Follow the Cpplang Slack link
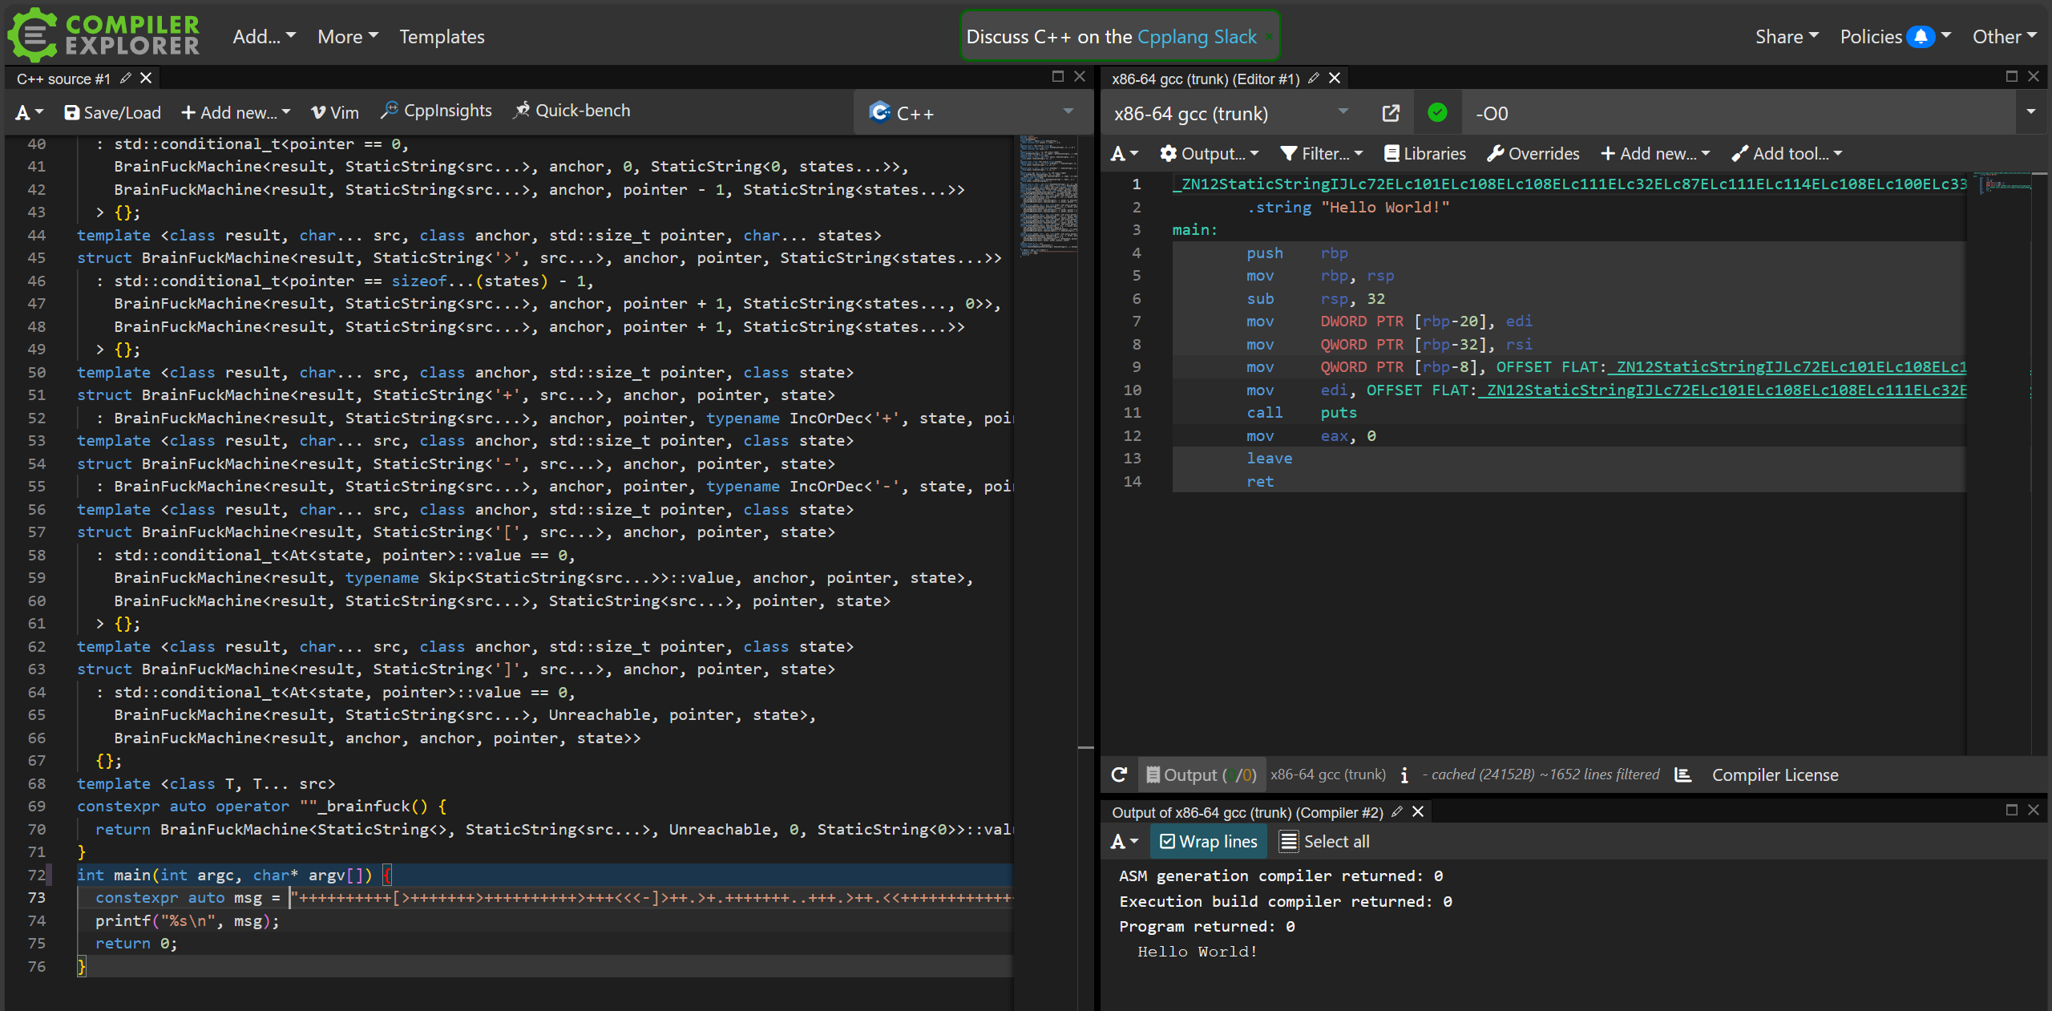Image resolution: width=2052 pixels, height=1011 pixels. pyautogui.click(x=1197, y=37)
